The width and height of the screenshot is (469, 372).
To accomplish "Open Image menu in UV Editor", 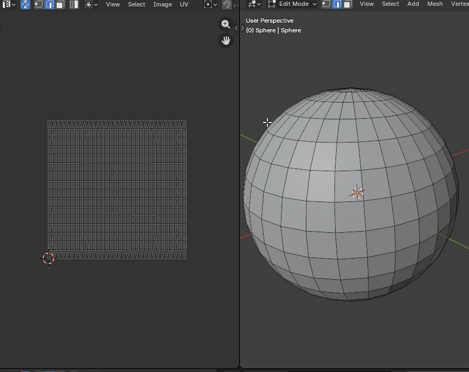I will point(163,4).
